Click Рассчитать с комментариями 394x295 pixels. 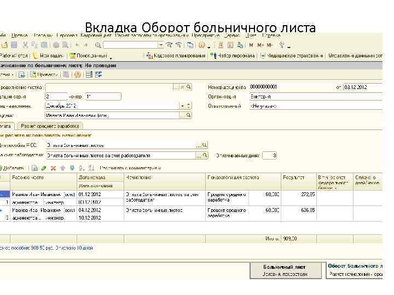(x=130, y=168)
